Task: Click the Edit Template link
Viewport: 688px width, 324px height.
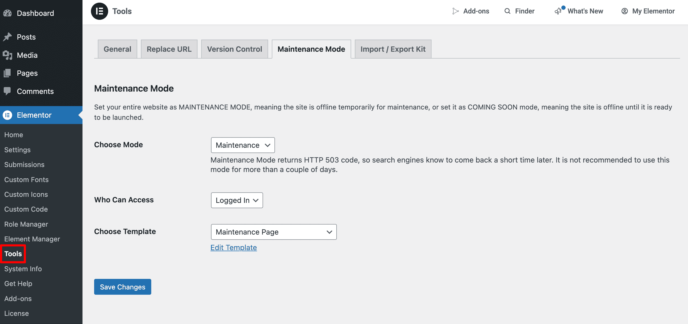Action: (x=233, y=247)
